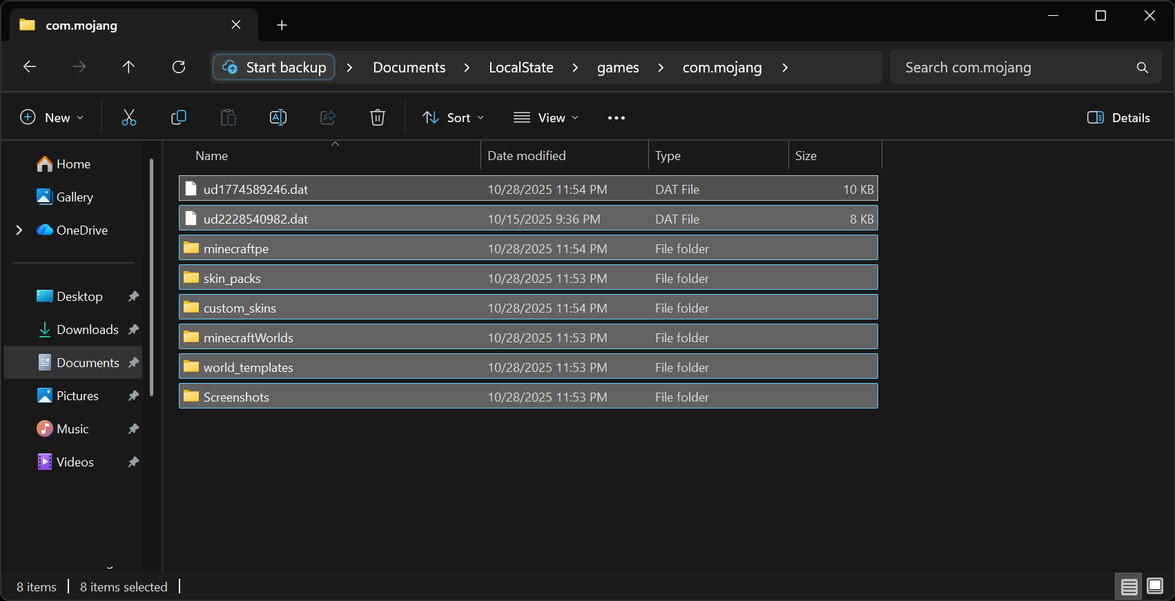Go up one folder level
The image size is (1175, 601).
tap(128, 67)
